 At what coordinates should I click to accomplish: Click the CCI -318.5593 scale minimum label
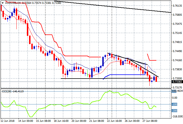coord(177,117)
